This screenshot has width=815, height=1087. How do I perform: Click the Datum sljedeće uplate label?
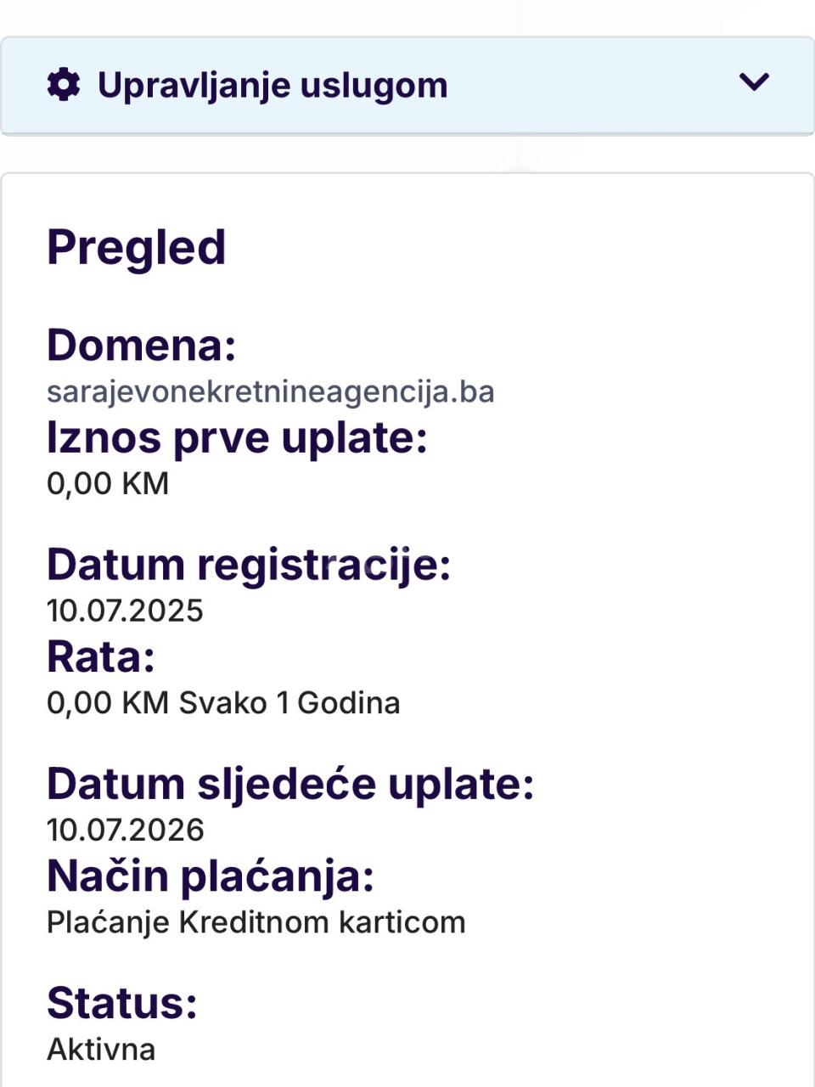click(x=289, y=784)
